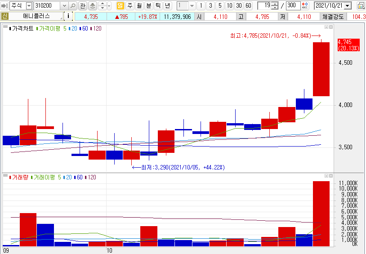This screenshot has height=254, width=366.
Task: Select the 일 daily chart tab
Action: click(120, 5)
